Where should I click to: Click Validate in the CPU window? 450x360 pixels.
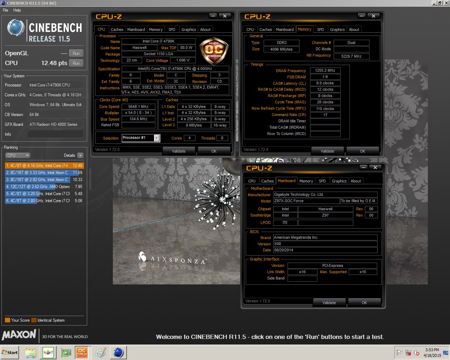pos(179,151)
